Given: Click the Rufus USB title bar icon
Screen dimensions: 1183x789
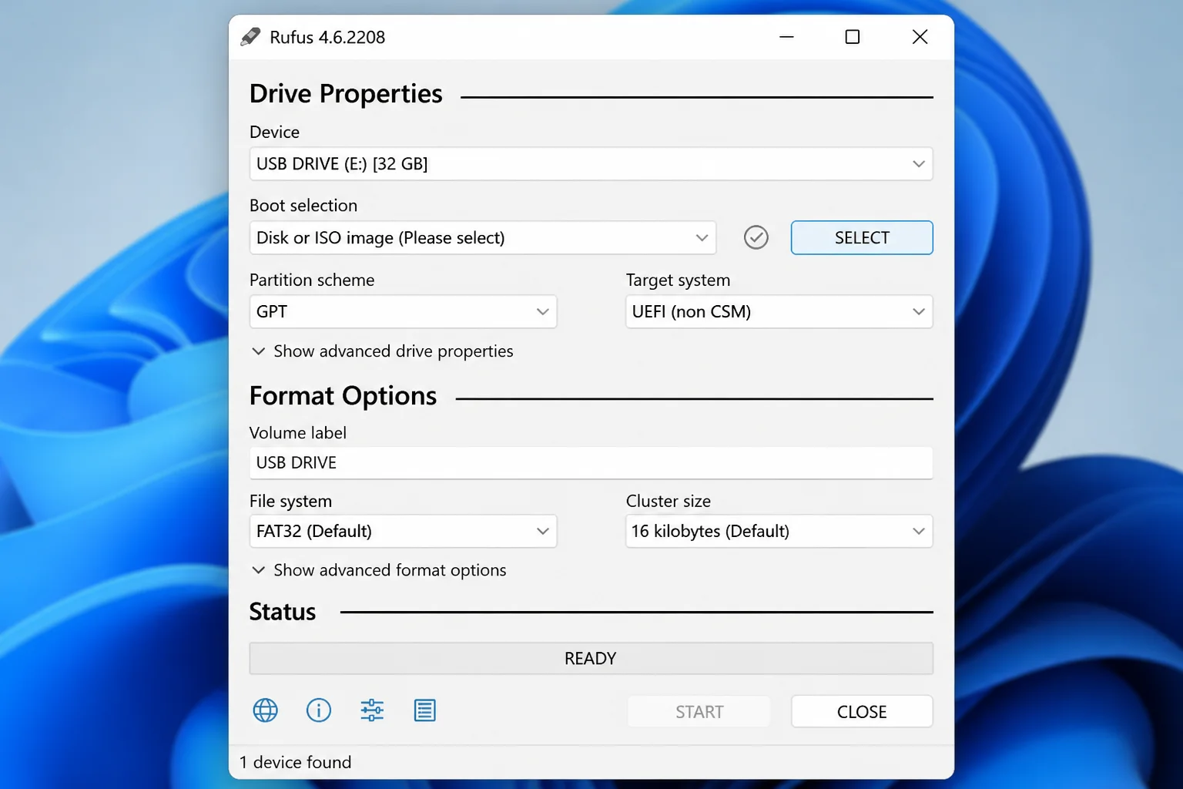Looking at the screenshot, I should [x=250, y=37].
